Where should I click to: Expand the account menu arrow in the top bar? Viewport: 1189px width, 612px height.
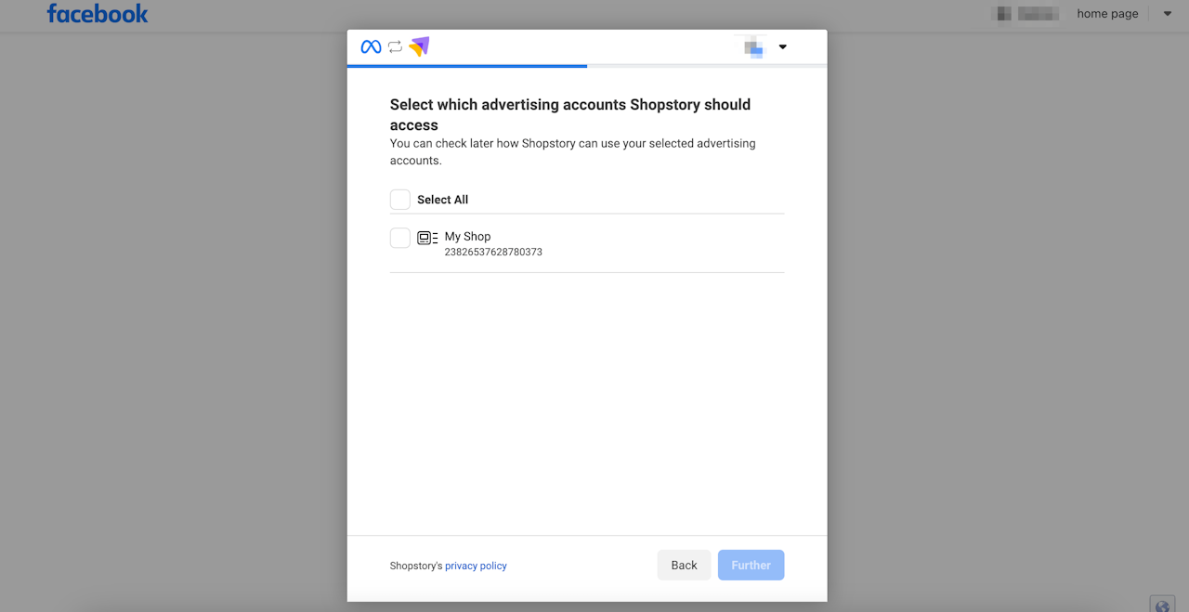[x=1168, y=14]
